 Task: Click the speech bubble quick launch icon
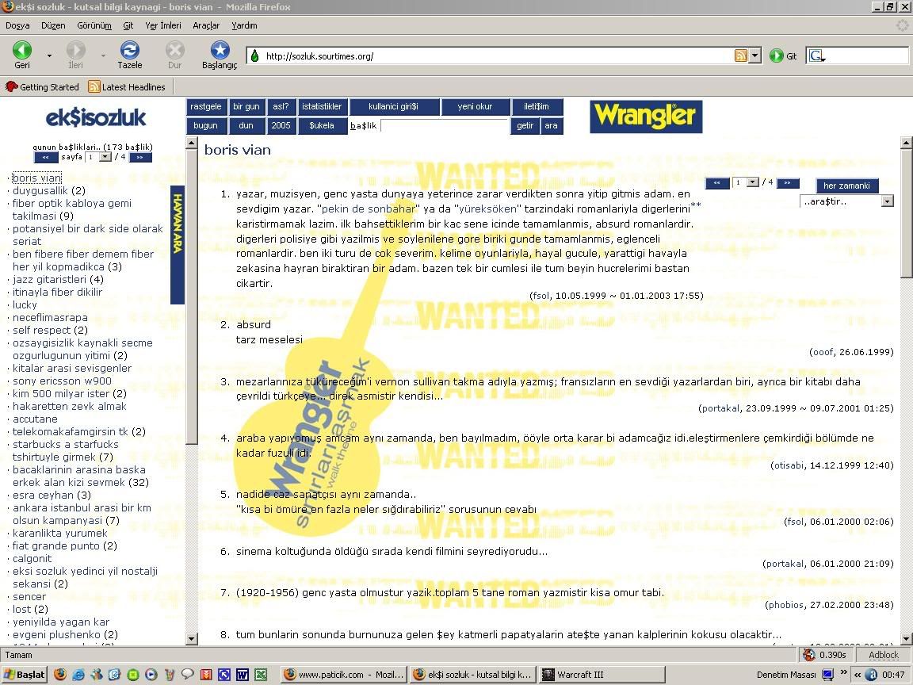[188, 675]
